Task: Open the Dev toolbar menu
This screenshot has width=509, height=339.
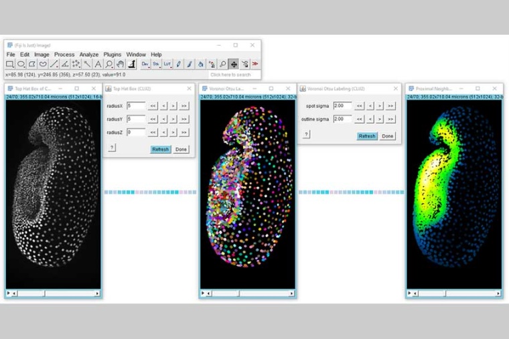Action: coord(145,64)
